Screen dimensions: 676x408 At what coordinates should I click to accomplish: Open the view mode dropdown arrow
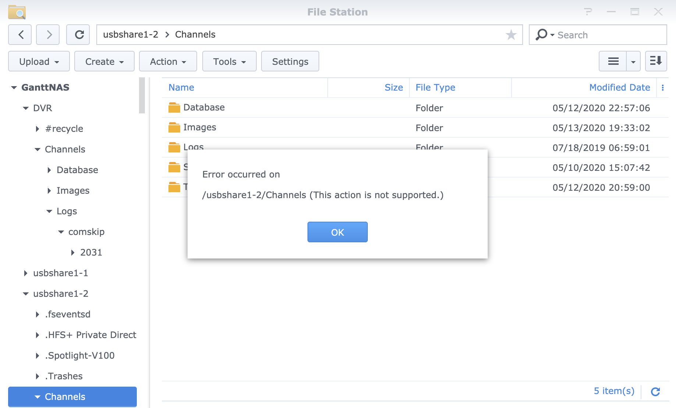[633, 61]
